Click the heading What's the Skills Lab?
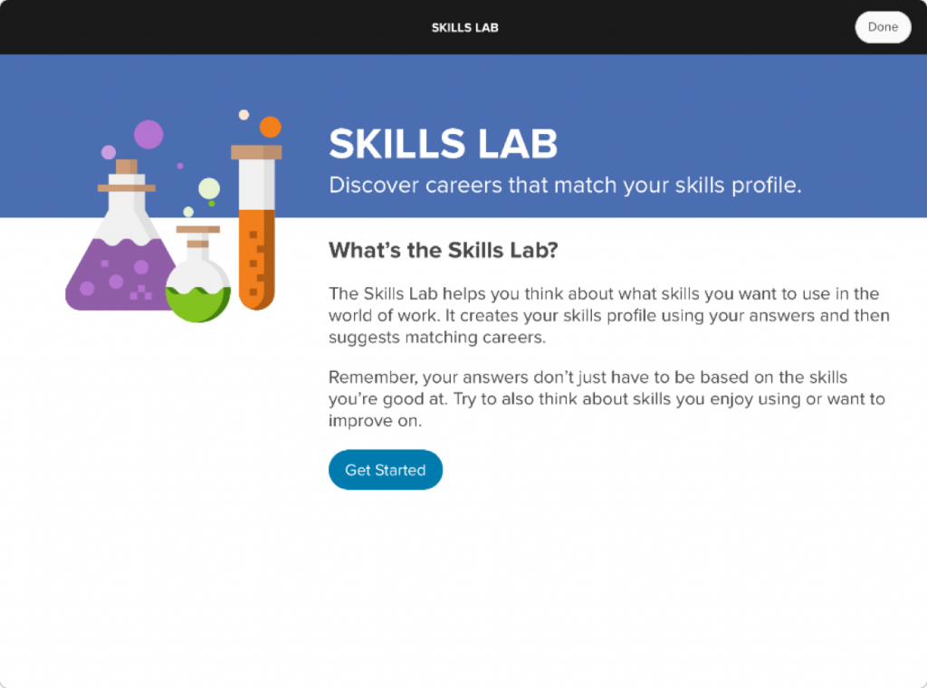This screenshot has height=688, width=927. click(x=443, y=250)
